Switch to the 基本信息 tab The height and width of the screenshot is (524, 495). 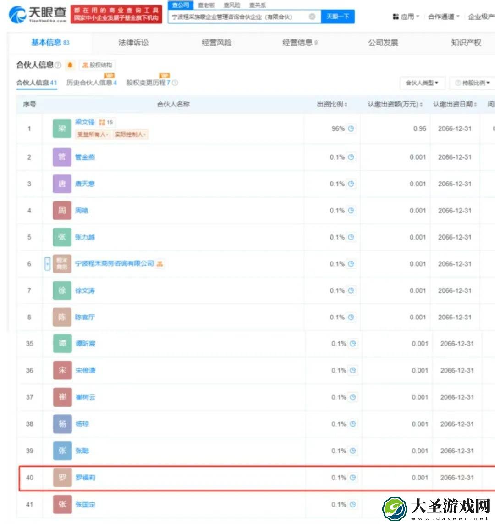(50, 42)
